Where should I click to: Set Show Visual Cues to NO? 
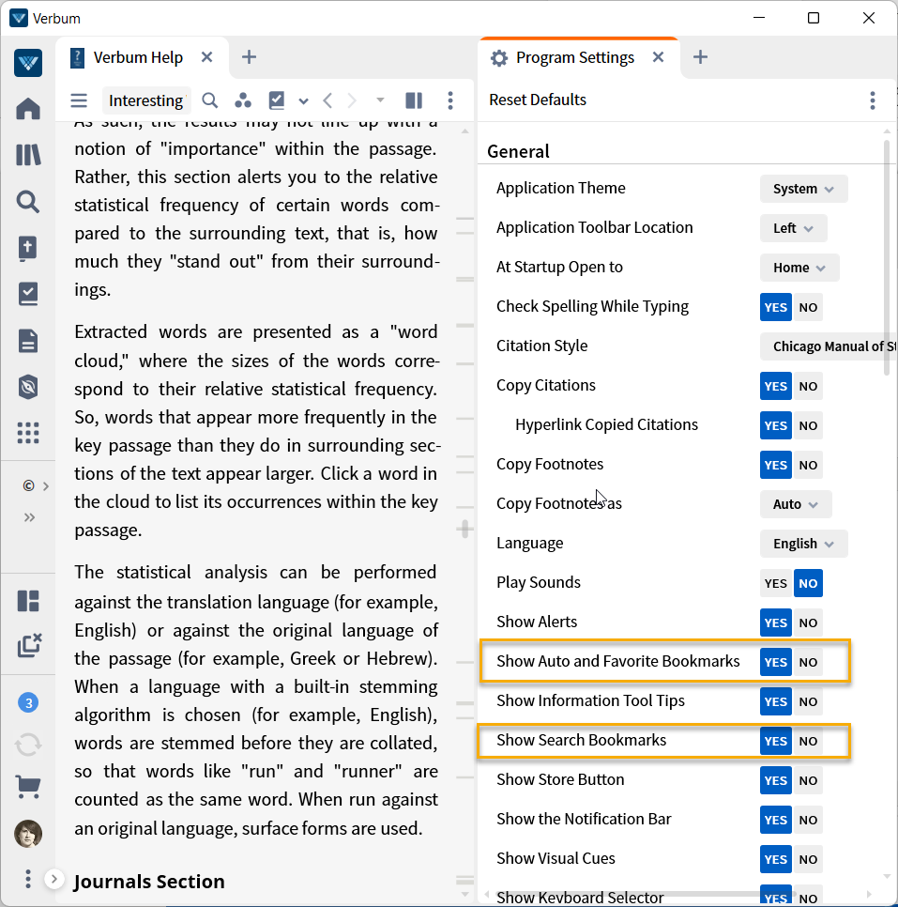click(x=808, y=859)
